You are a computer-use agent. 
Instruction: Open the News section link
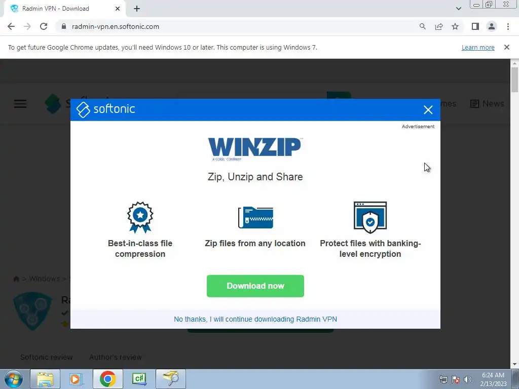(487, 103)
